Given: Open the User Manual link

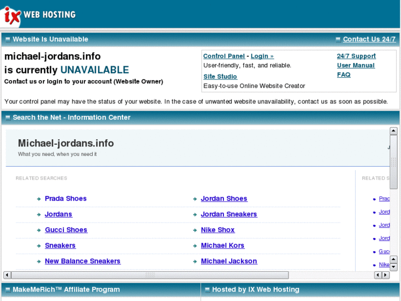Looking at the screenshot, I should pyautogui.click(x=356, y=65).
